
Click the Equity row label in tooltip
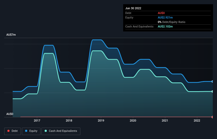coord(129,17)
